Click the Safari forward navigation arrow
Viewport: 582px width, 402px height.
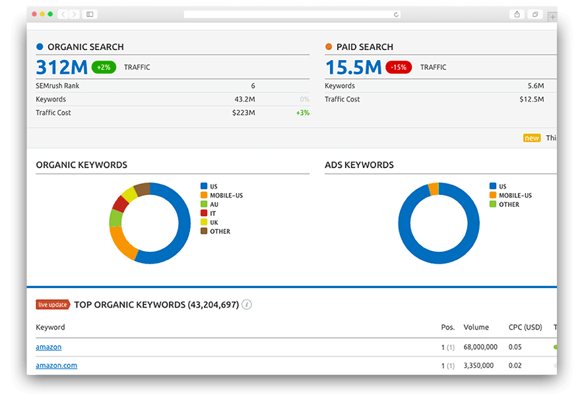point(74,14)
